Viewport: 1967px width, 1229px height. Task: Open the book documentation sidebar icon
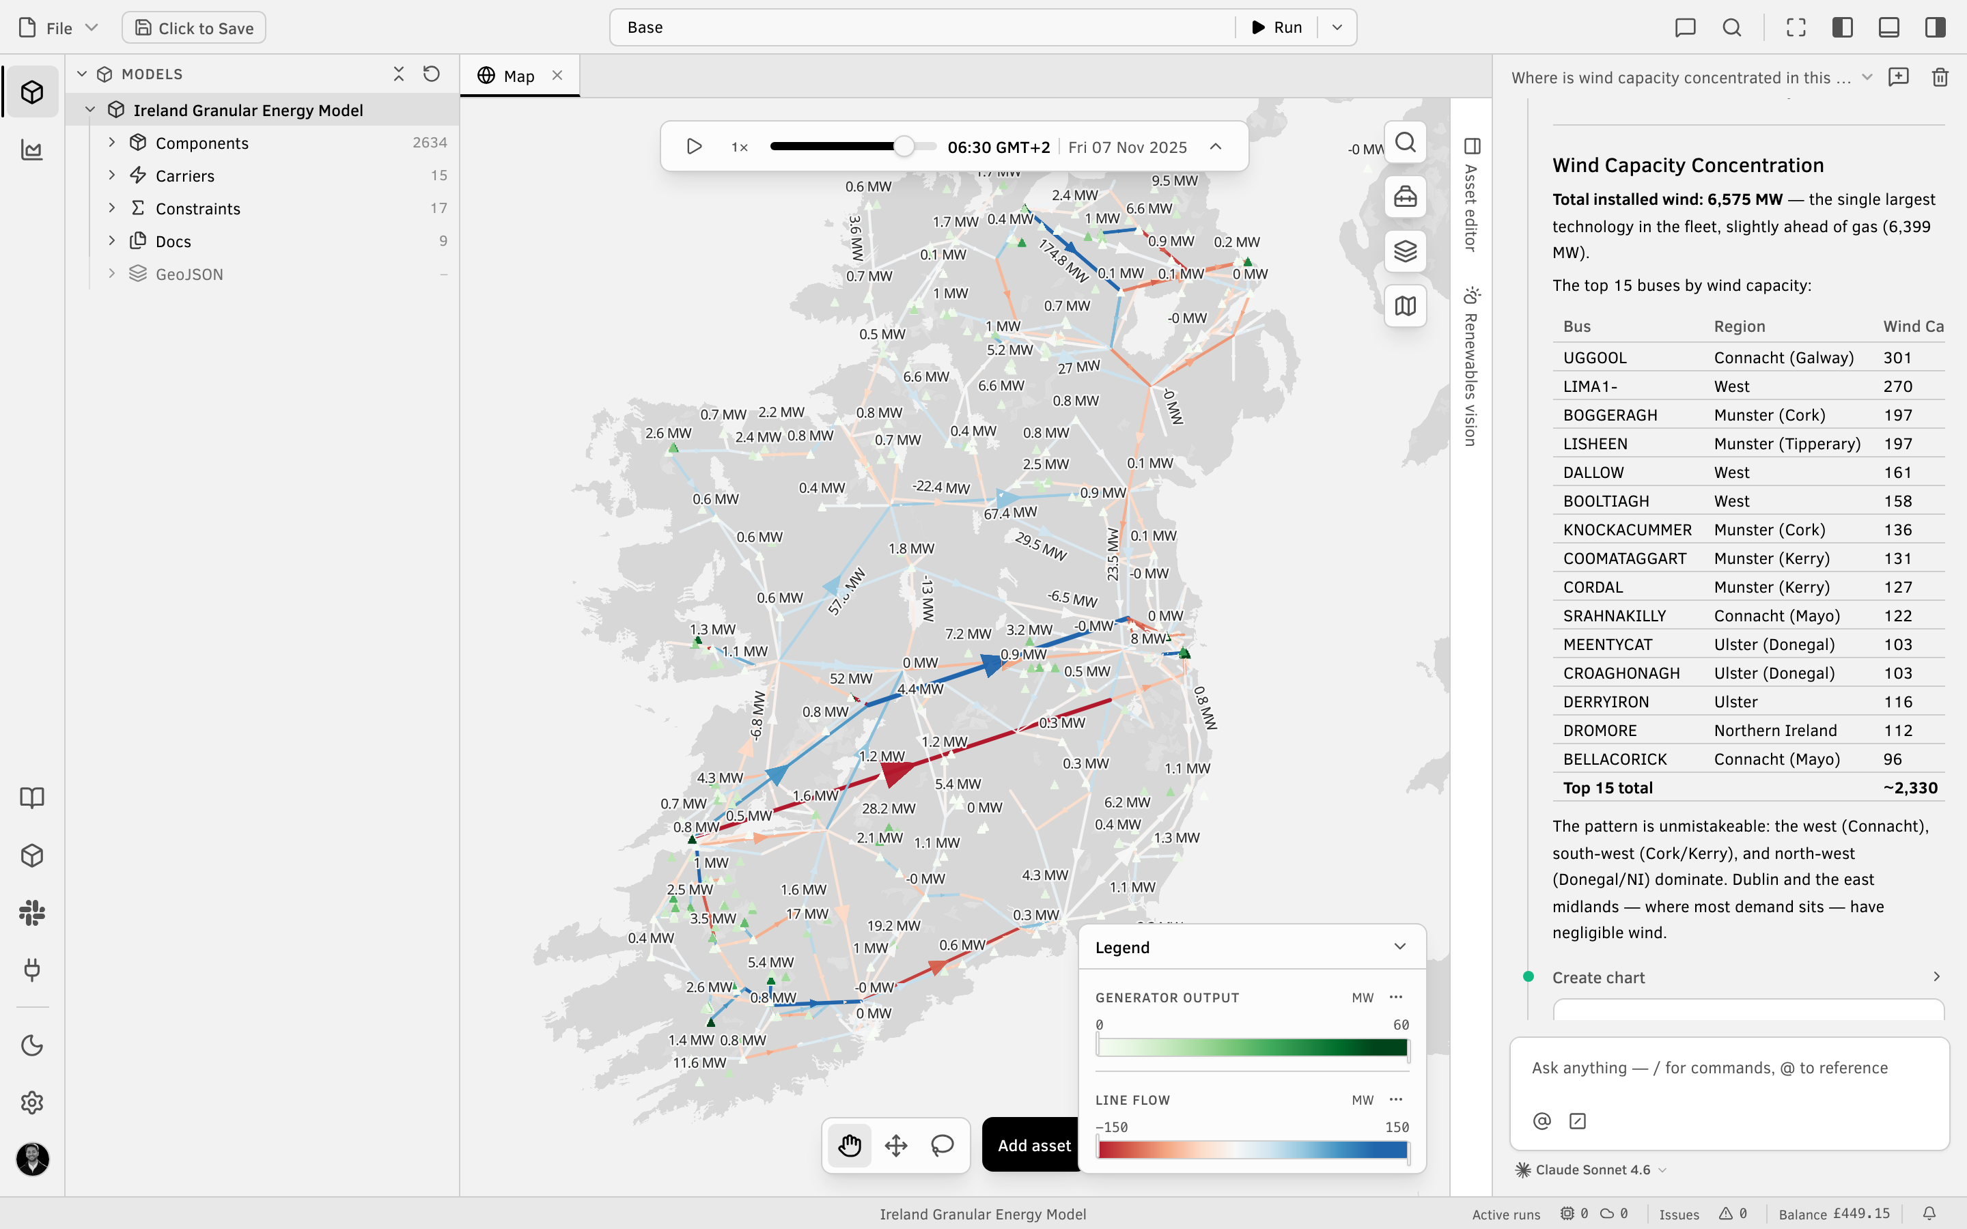(33, 797)
